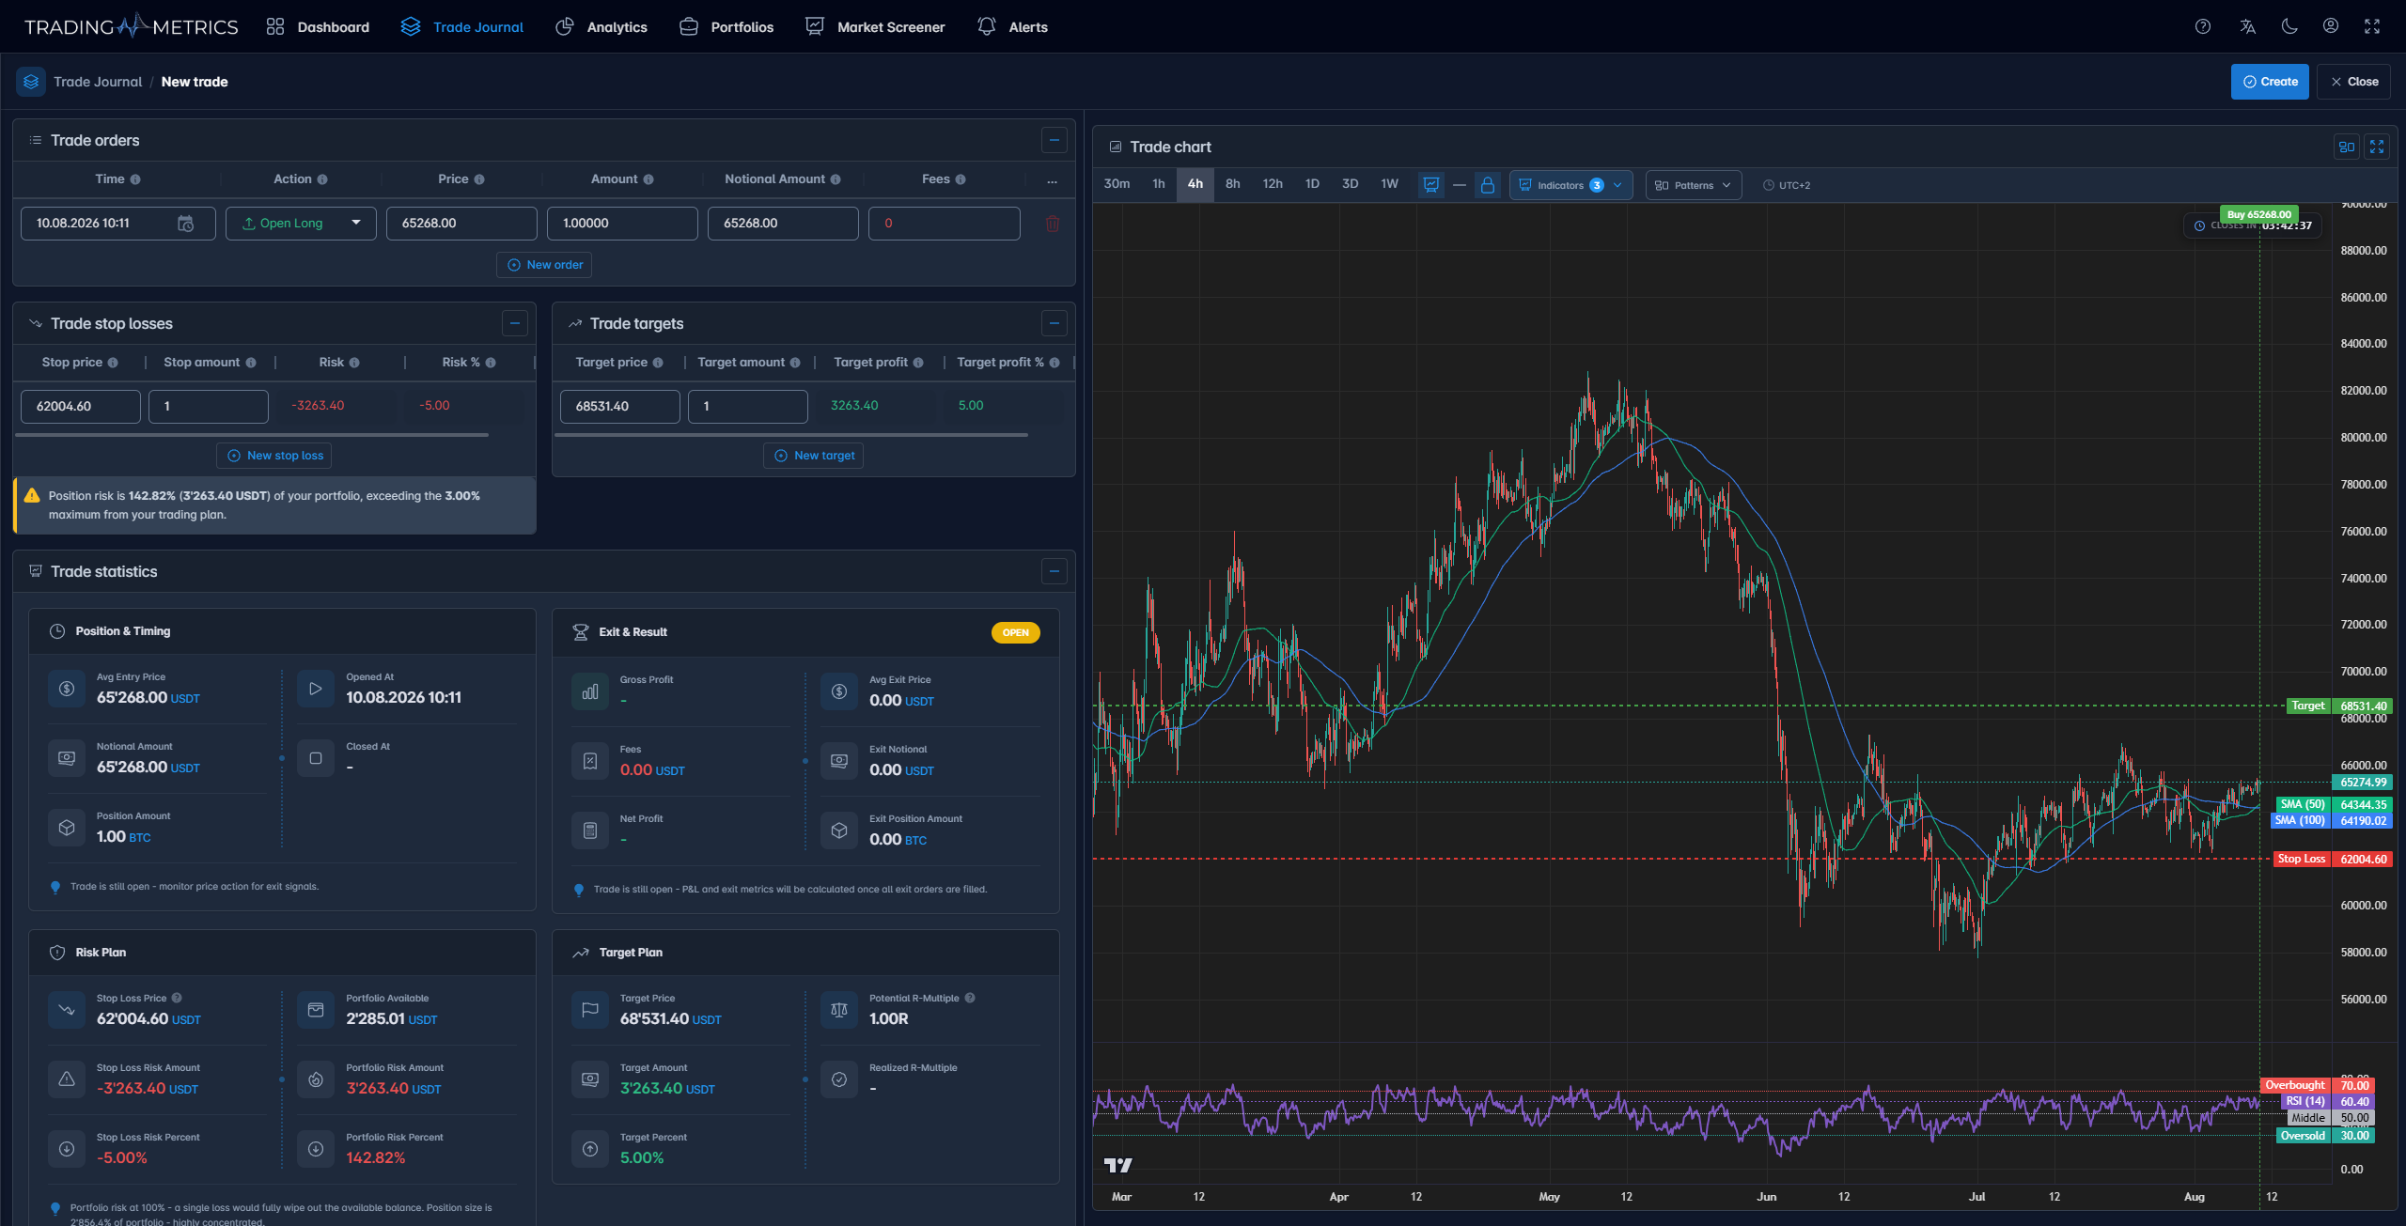Image resolution: width=2406 pixels, height=1226 pixels.
Task: Select the 1D chart timeframe
Action: 1312,184
